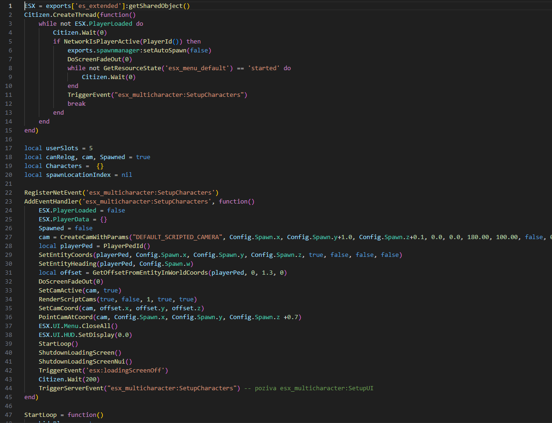The width and height of the screenshot is (552, 423).
Task: Click the PointCamAtCoord function call
Action: pyautogui.click(x=65, y=317)
